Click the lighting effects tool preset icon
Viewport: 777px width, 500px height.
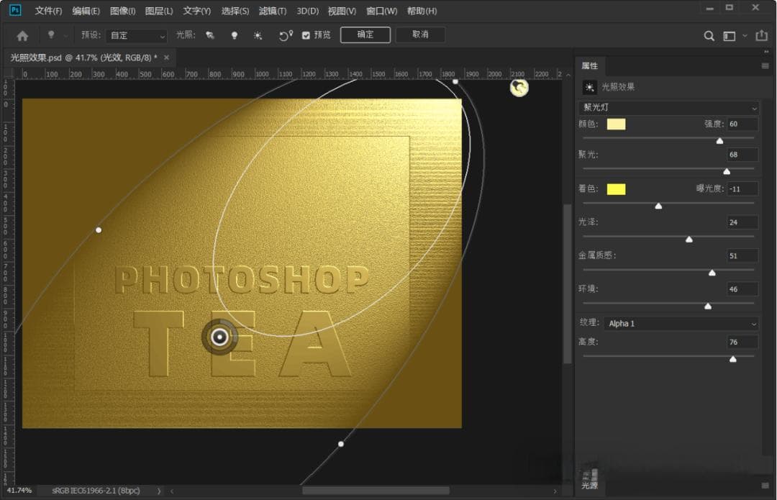[50, 35]
